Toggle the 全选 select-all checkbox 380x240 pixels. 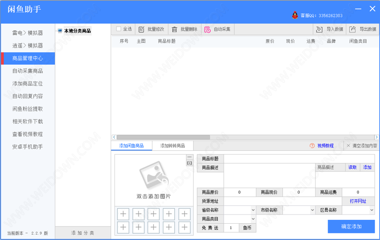click(118, 29)
